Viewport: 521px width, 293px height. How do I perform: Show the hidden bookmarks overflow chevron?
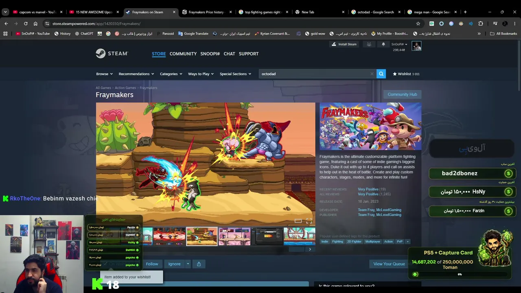click(x=479, y=34)
